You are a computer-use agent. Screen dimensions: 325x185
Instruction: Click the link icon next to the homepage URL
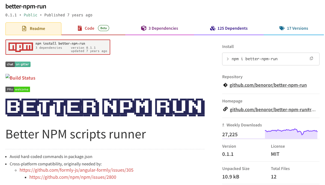tap(225, 109)
